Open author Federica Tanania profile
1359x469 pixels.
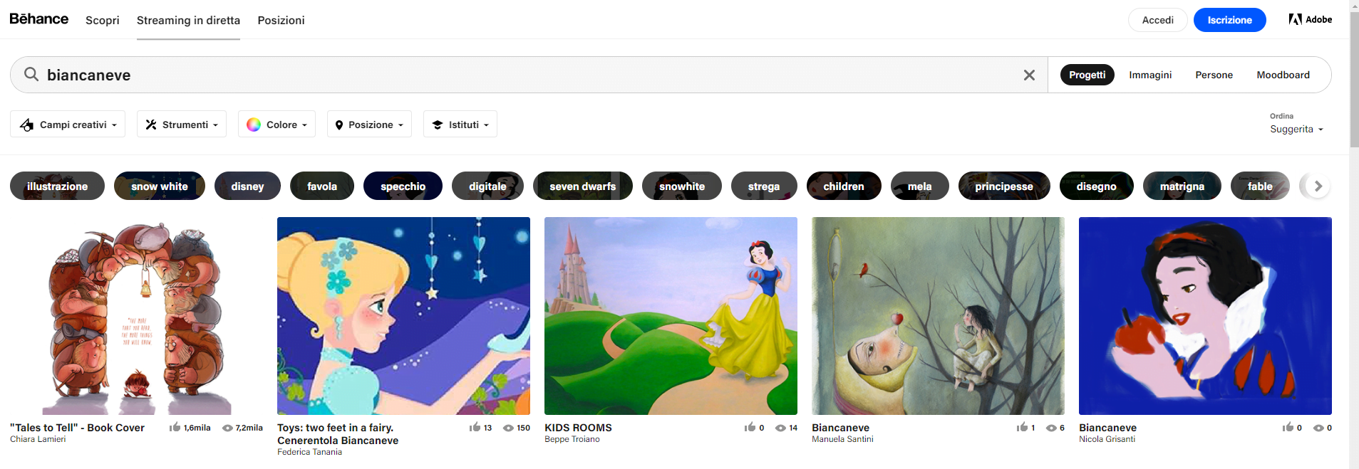(309, 452)
